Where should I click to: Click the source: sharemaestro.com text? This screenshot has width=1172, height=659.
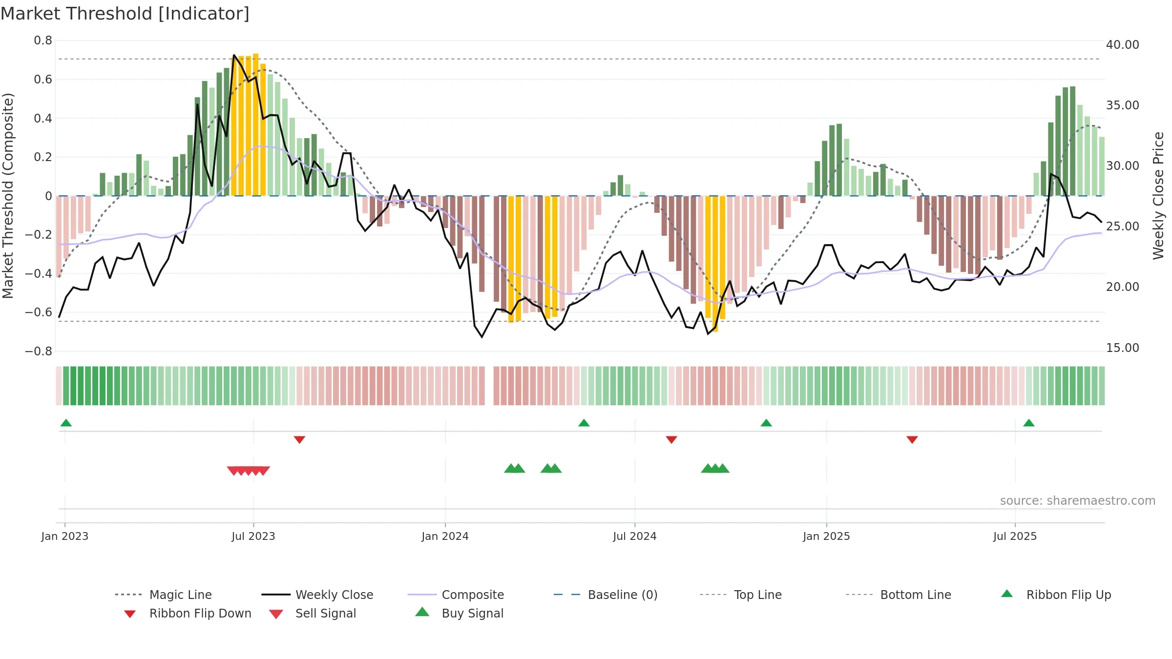tap(1078, 501)
